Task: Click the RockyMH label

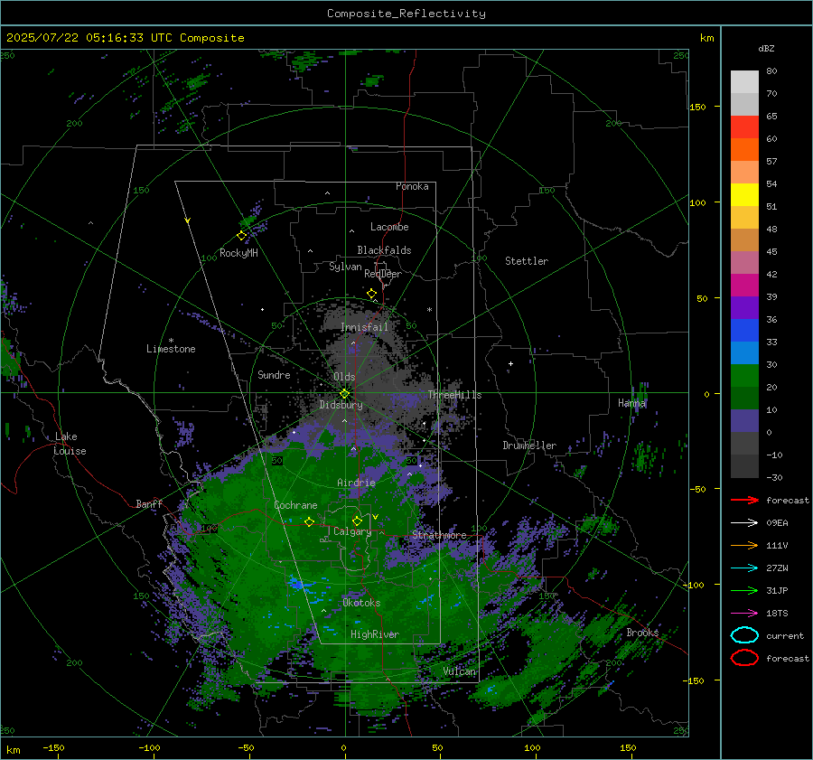Action: [x=238, y=253]
